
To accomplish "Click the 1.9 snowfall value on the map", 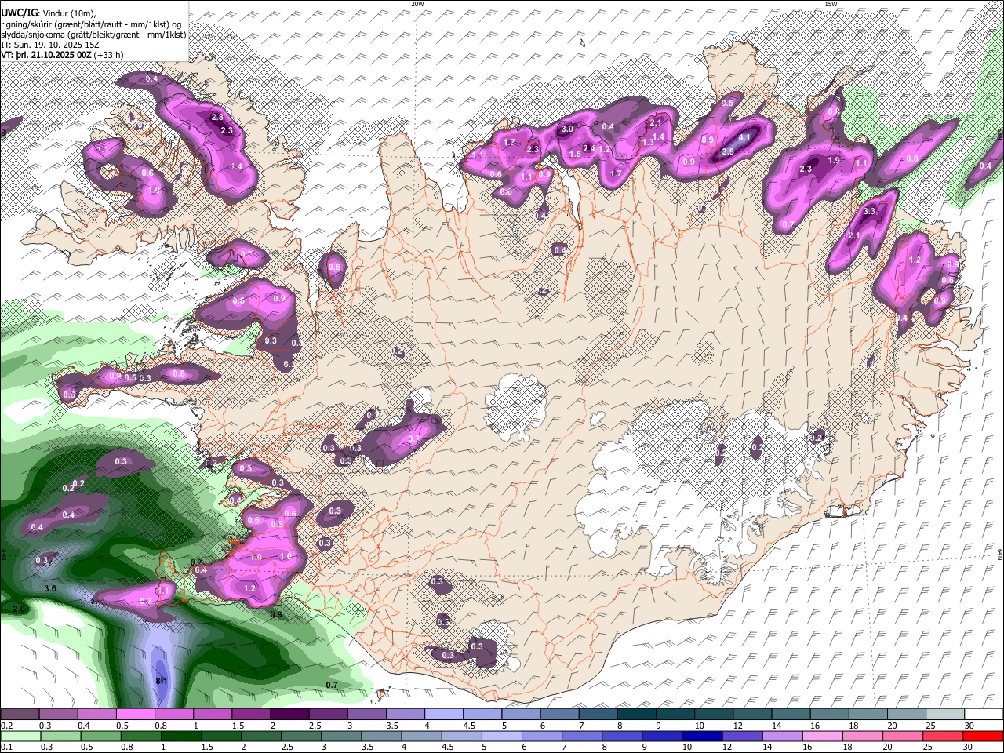I will (x=835, y=160).
